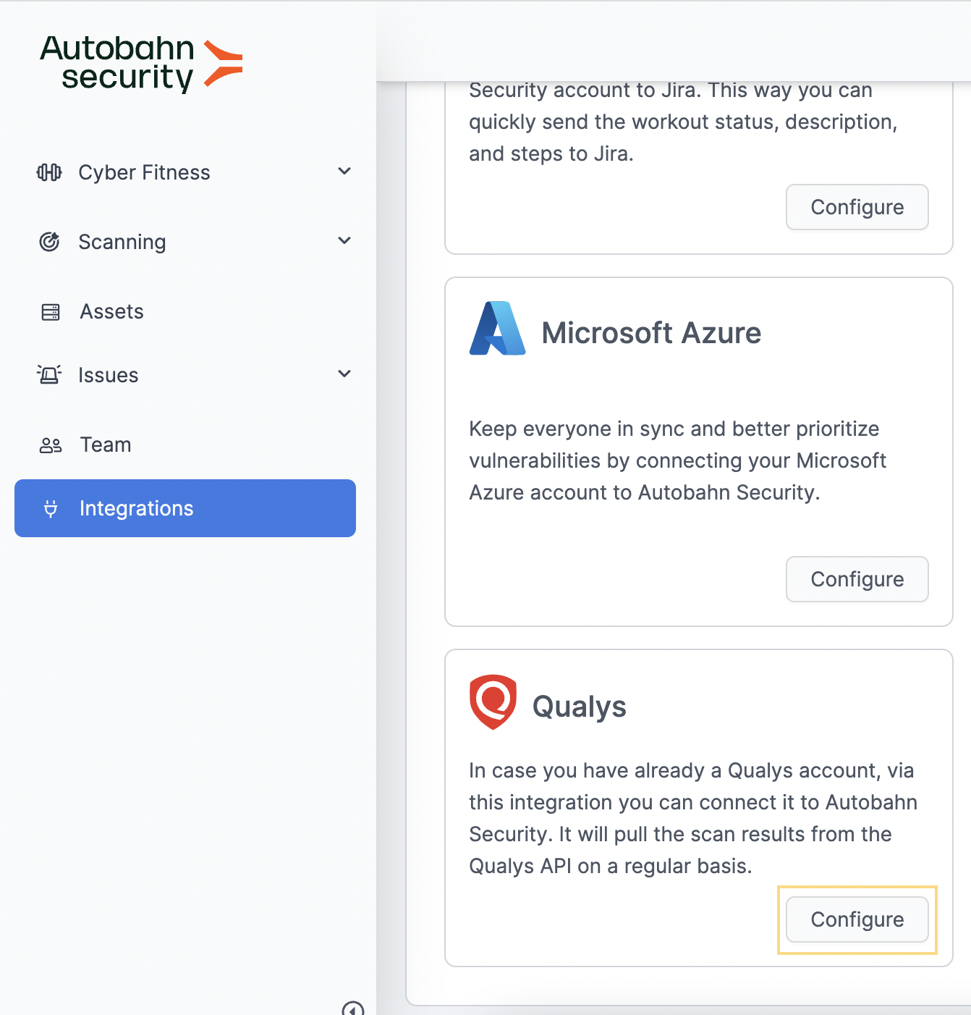
Task: Configure the Jira integration
Action: click(857, 207)
